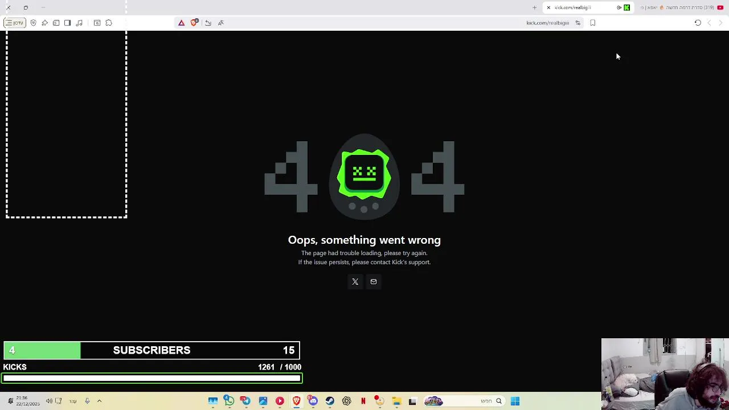Open the browser extensions puzzle icon
The height and width of the screenshot is (410, 729).
109,23
